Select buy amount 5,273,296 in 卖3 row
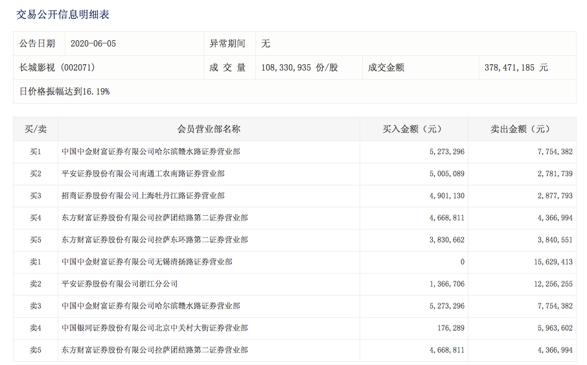This screenshot has width=587, height=365. point(447,306)
